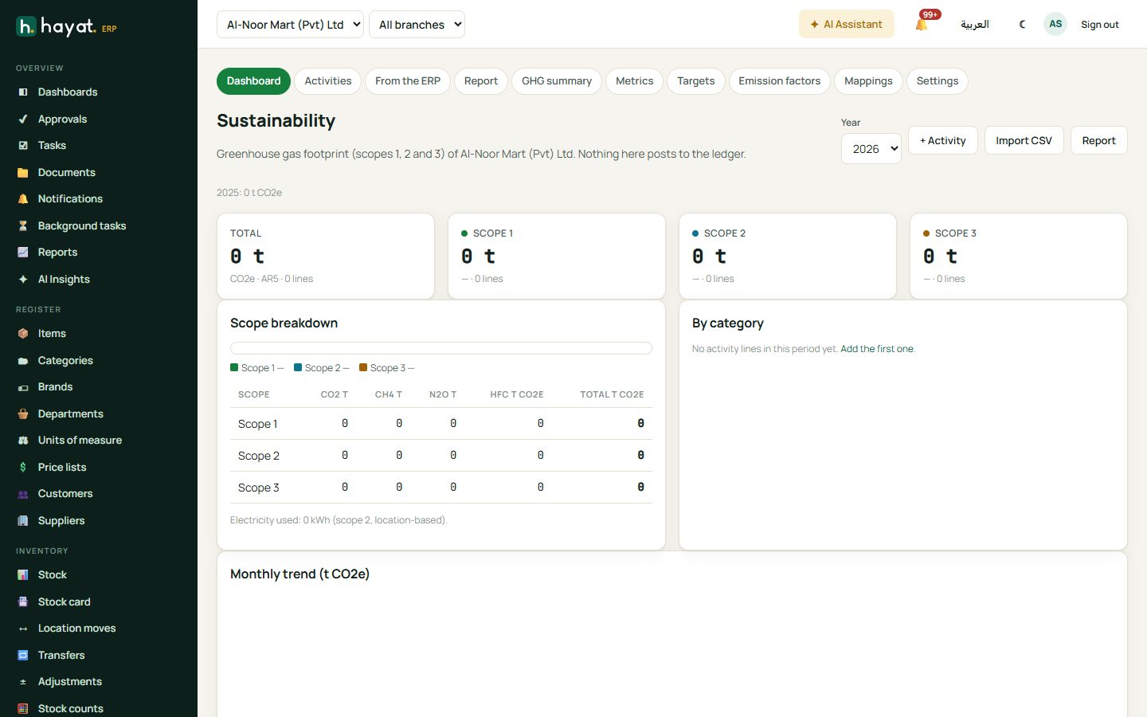This screenshot has height=717, width=1147.
Task: Click the Dashboards sidebar icon
Action: 23,92
